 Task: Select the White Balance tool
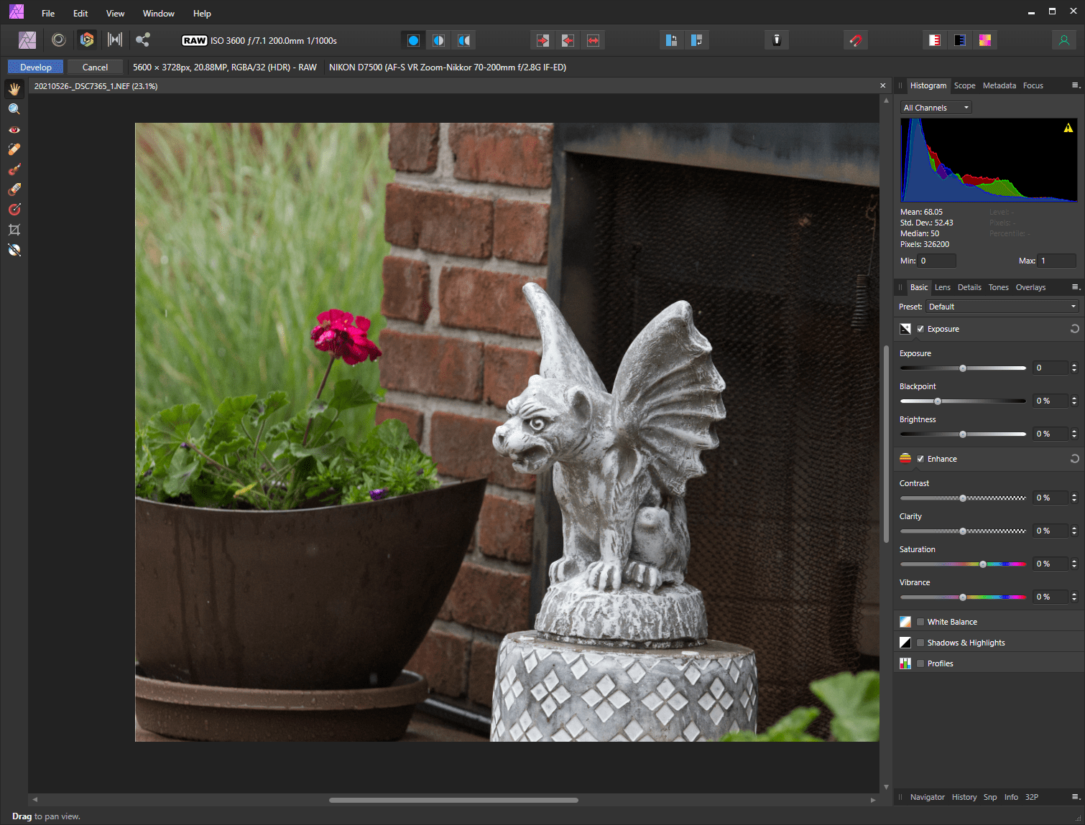(x=14, y=250)
